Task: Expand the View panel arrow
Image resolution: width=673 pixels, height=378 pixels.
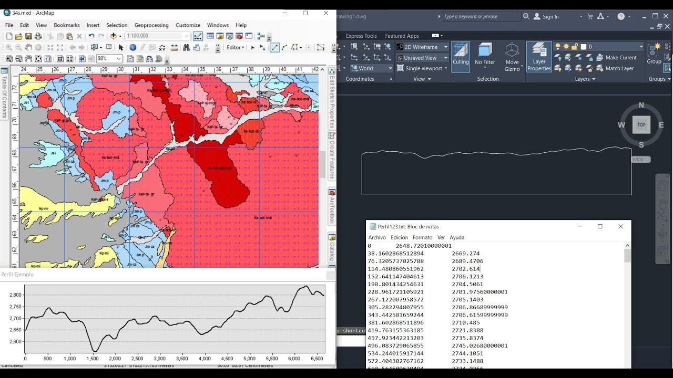Action: [x=429, y=79]
